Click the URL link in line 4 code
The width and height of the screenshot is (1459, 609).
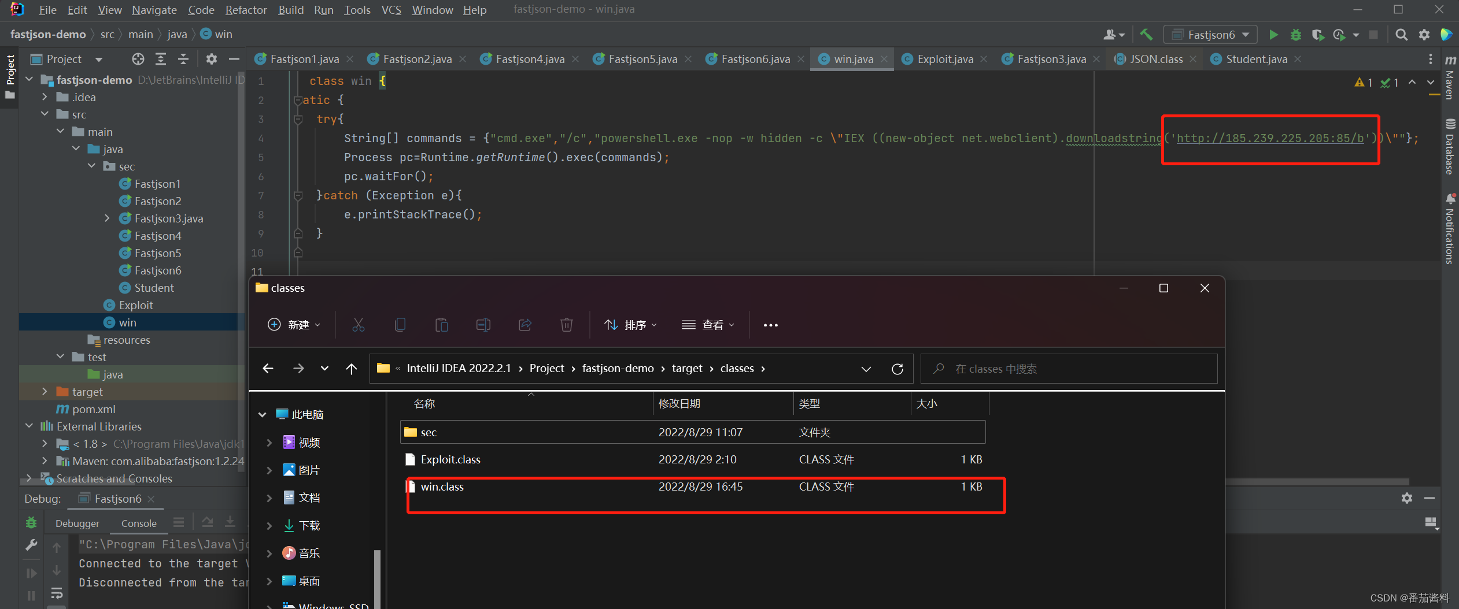click(x=1270, y=138)
